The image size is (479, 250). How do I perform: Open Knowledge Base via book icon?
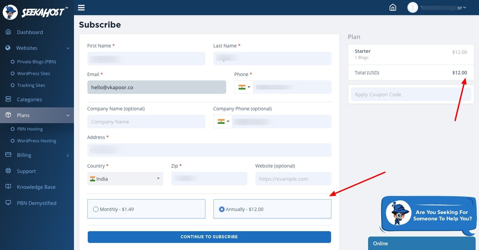pyautogui.click(x=8, y=187)
